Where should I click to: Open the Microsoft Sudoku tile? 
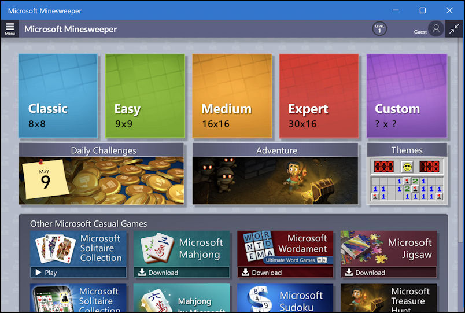(x=285, y=298)
